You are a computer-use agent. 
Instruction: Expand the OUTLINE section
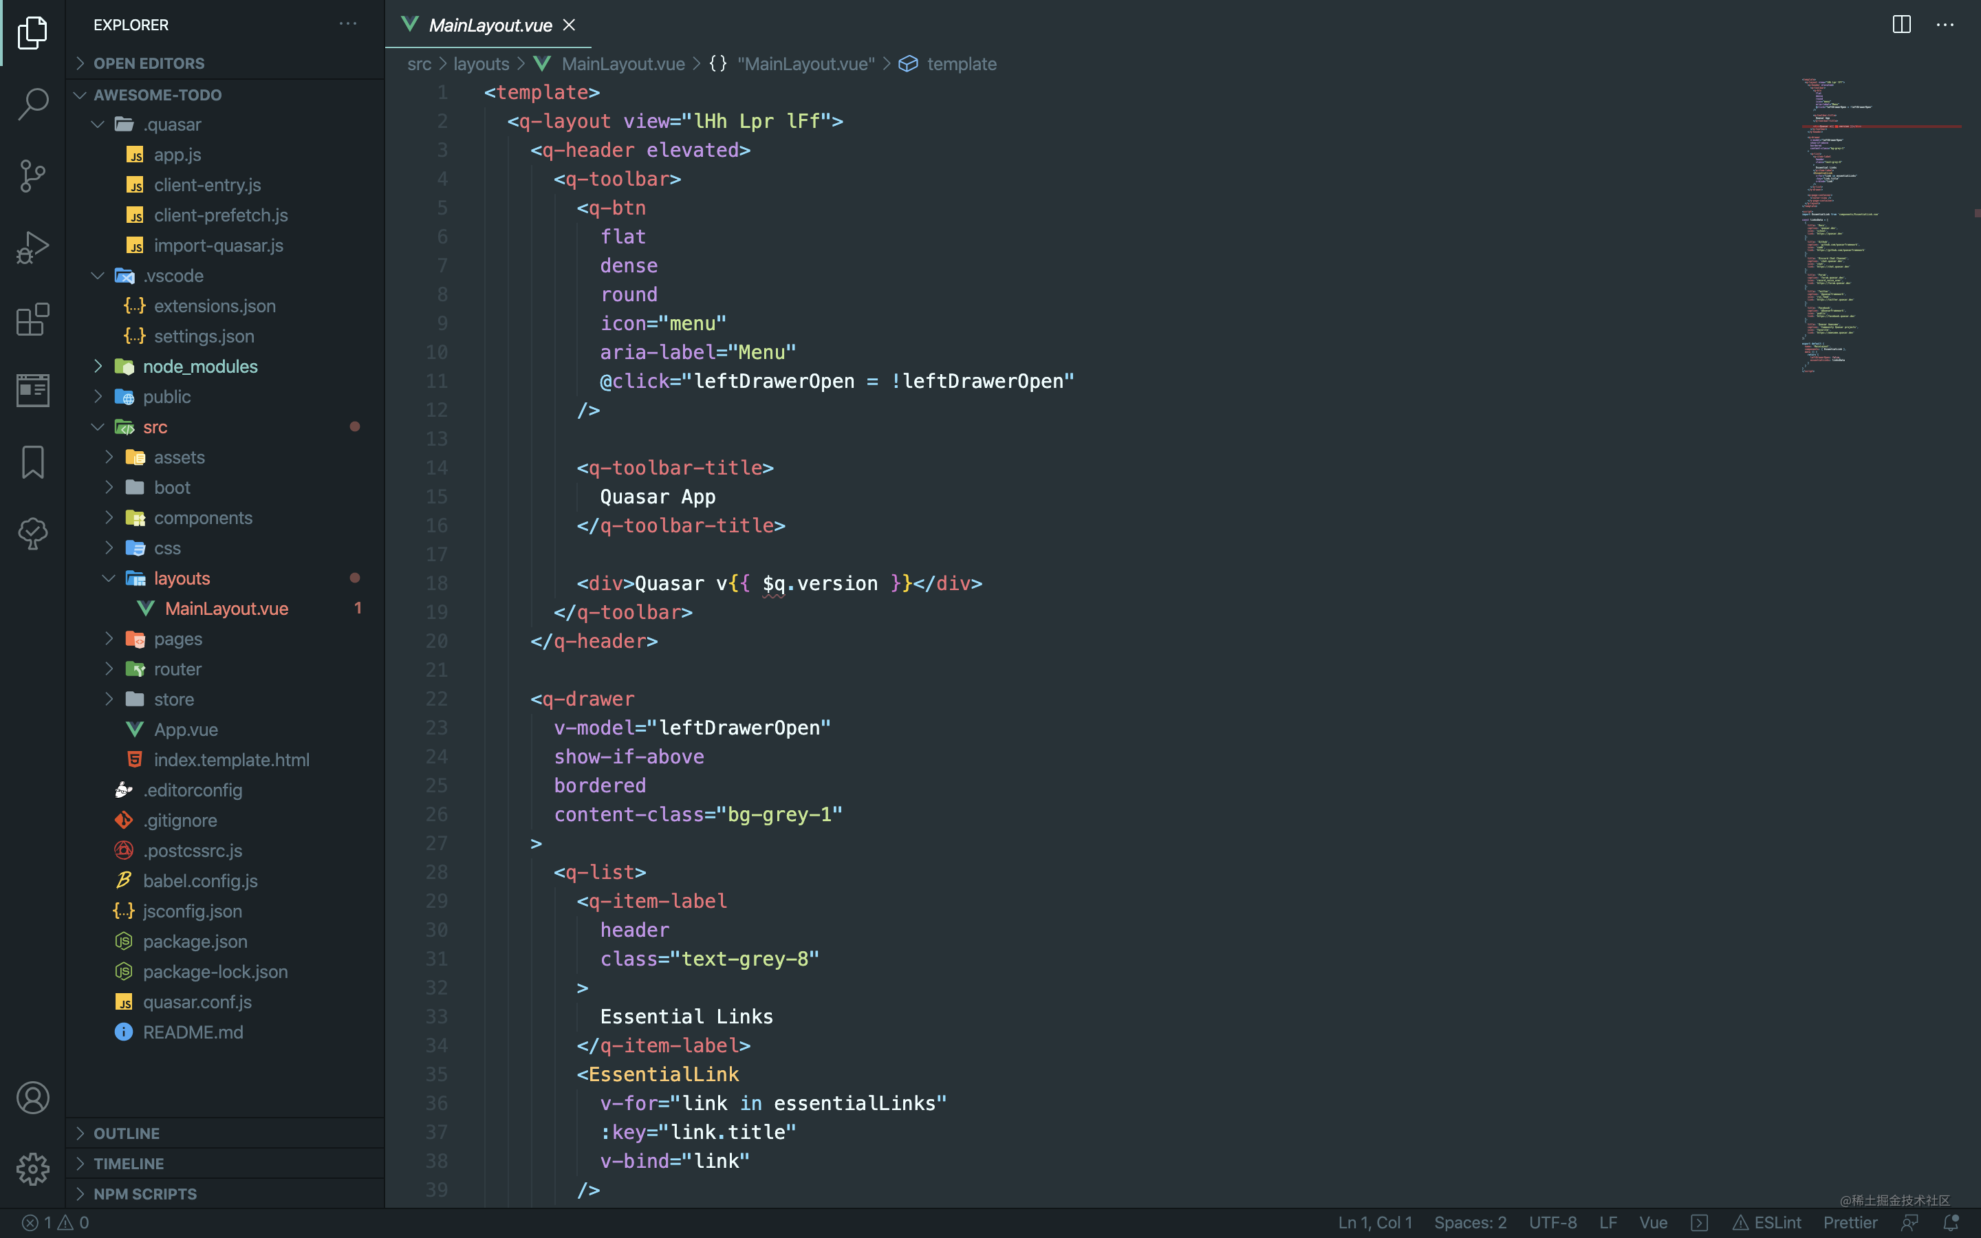point(126,1133)
